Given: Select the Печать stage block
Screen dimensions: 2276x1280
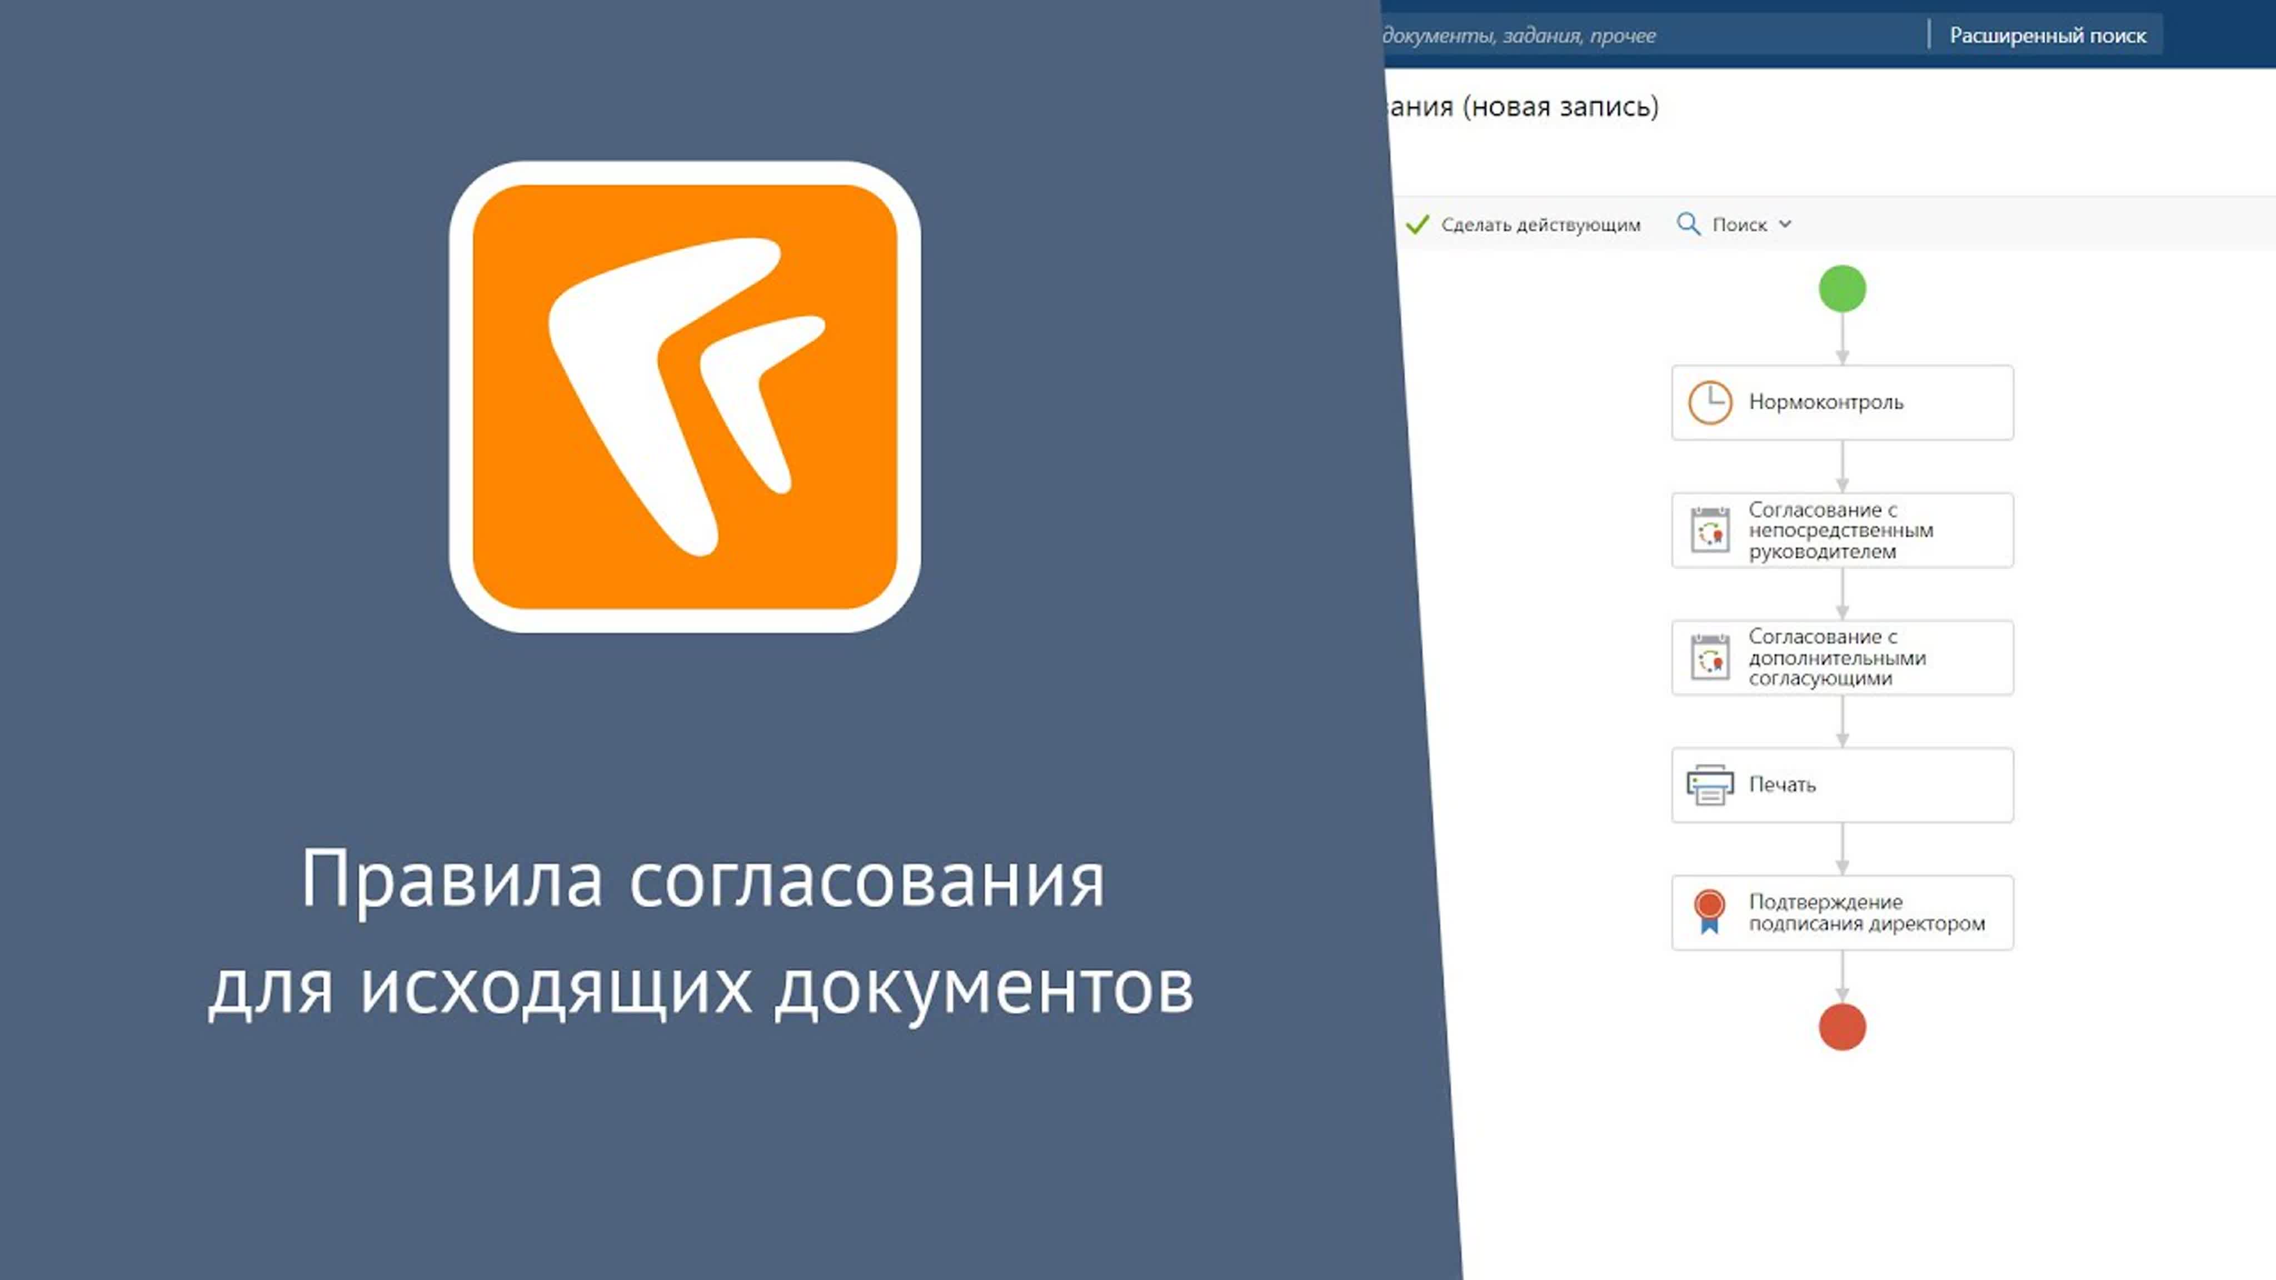Looking at the screenshot, I should click(x=1842, y=784).
